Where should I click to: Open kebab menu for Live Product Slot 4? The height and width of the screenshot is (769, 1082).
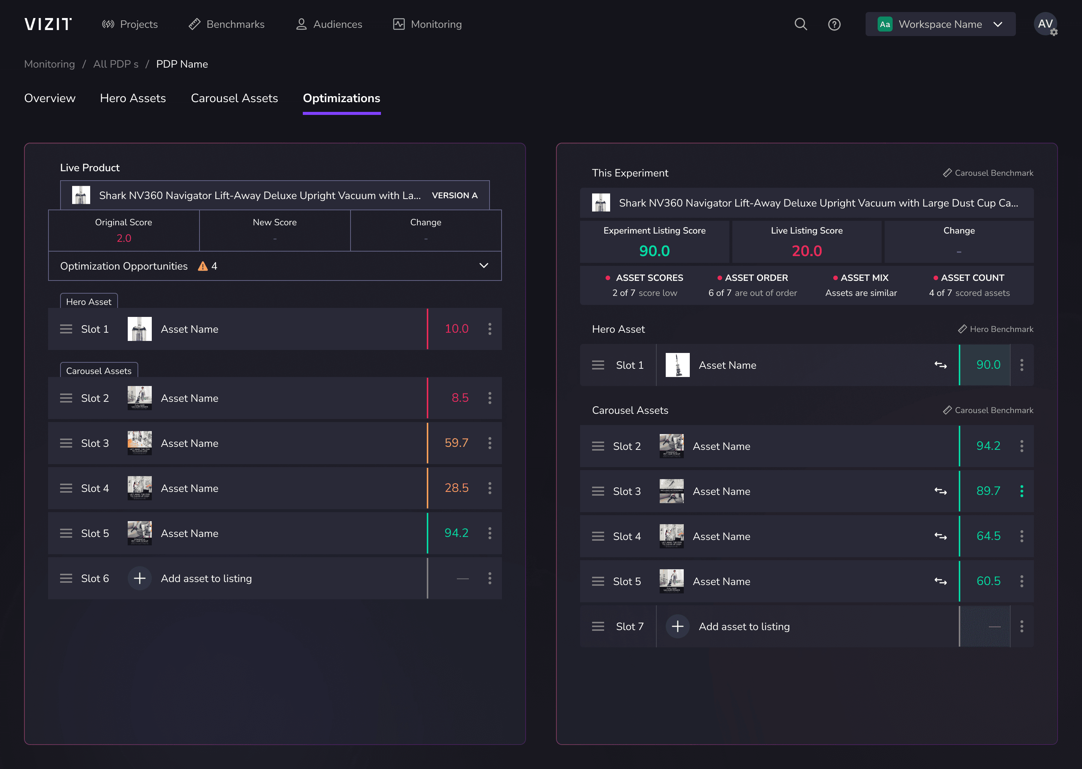point(490,488)
